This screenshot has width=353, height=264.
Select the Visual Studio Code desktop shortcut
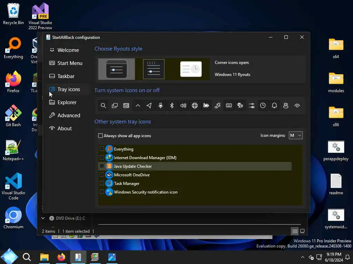click(x=13, y=186)
